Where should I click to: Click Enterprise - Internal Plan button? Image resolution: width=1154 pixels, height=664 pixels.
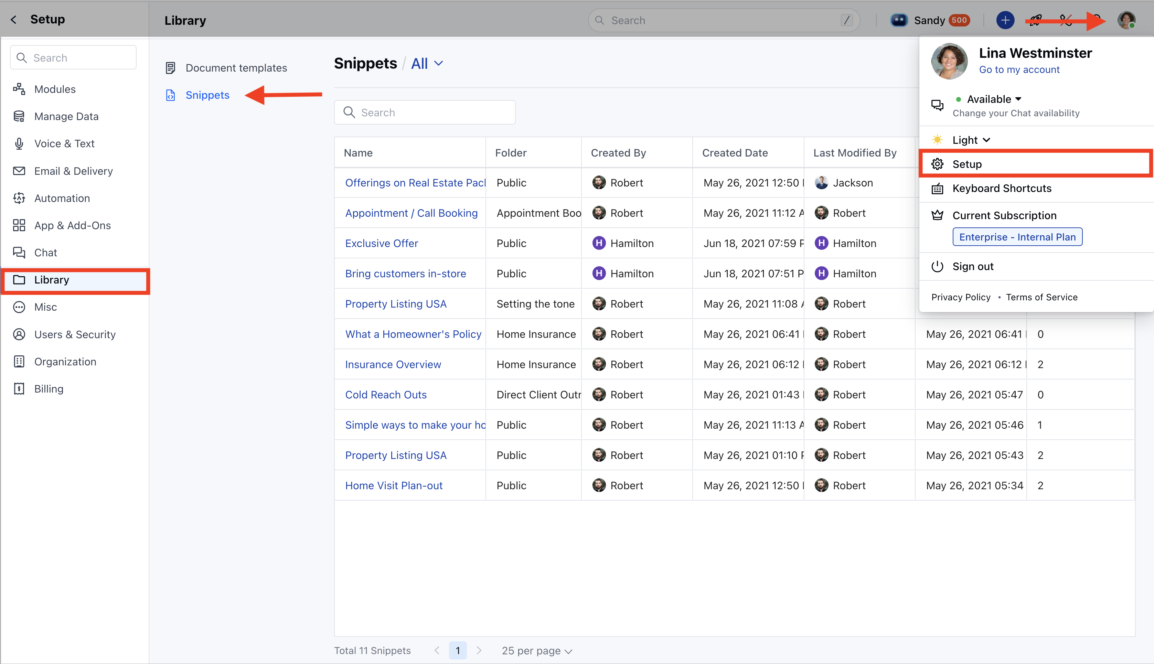click(x=1017, y=237)
